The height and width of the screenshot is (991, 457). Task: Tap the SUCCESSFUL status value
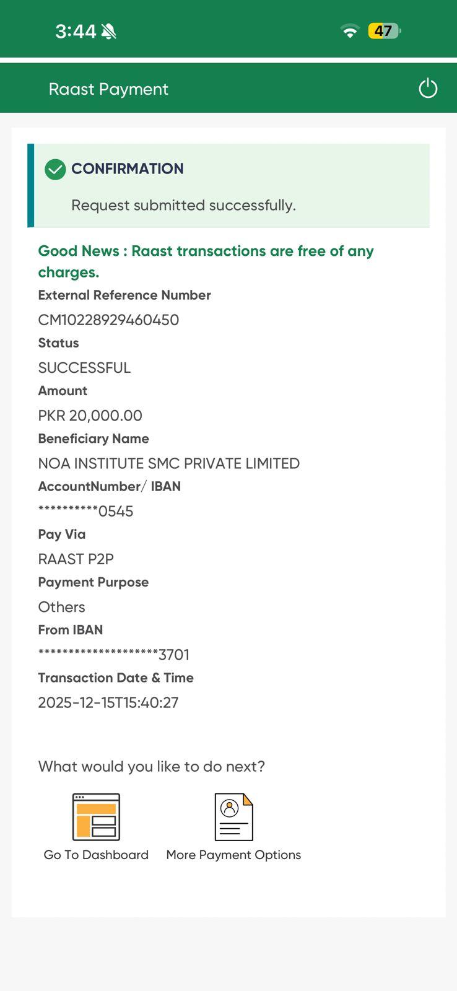pos(84,368)
